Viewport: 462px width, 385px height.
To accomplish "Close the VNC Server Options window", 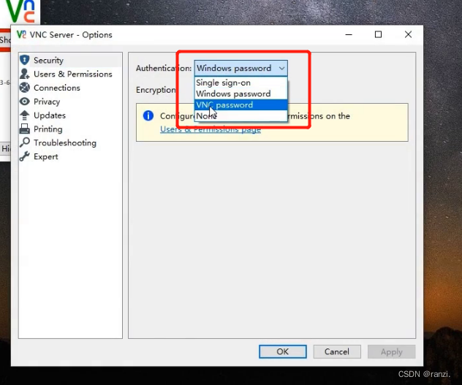I will point(408,34).
